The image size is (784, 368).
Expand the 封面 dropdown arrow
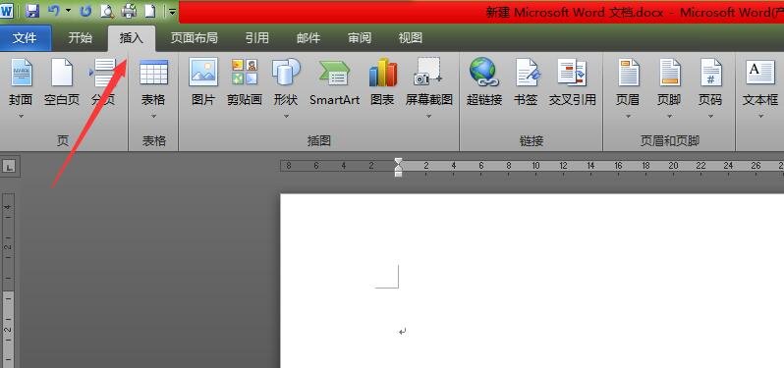coord(21,117)
